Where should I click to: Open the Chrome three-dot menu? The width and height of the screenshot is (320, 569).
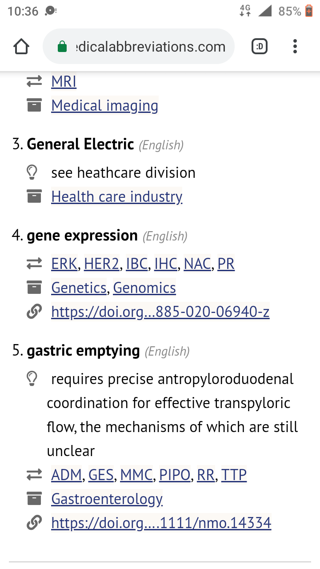coord(295,46)
